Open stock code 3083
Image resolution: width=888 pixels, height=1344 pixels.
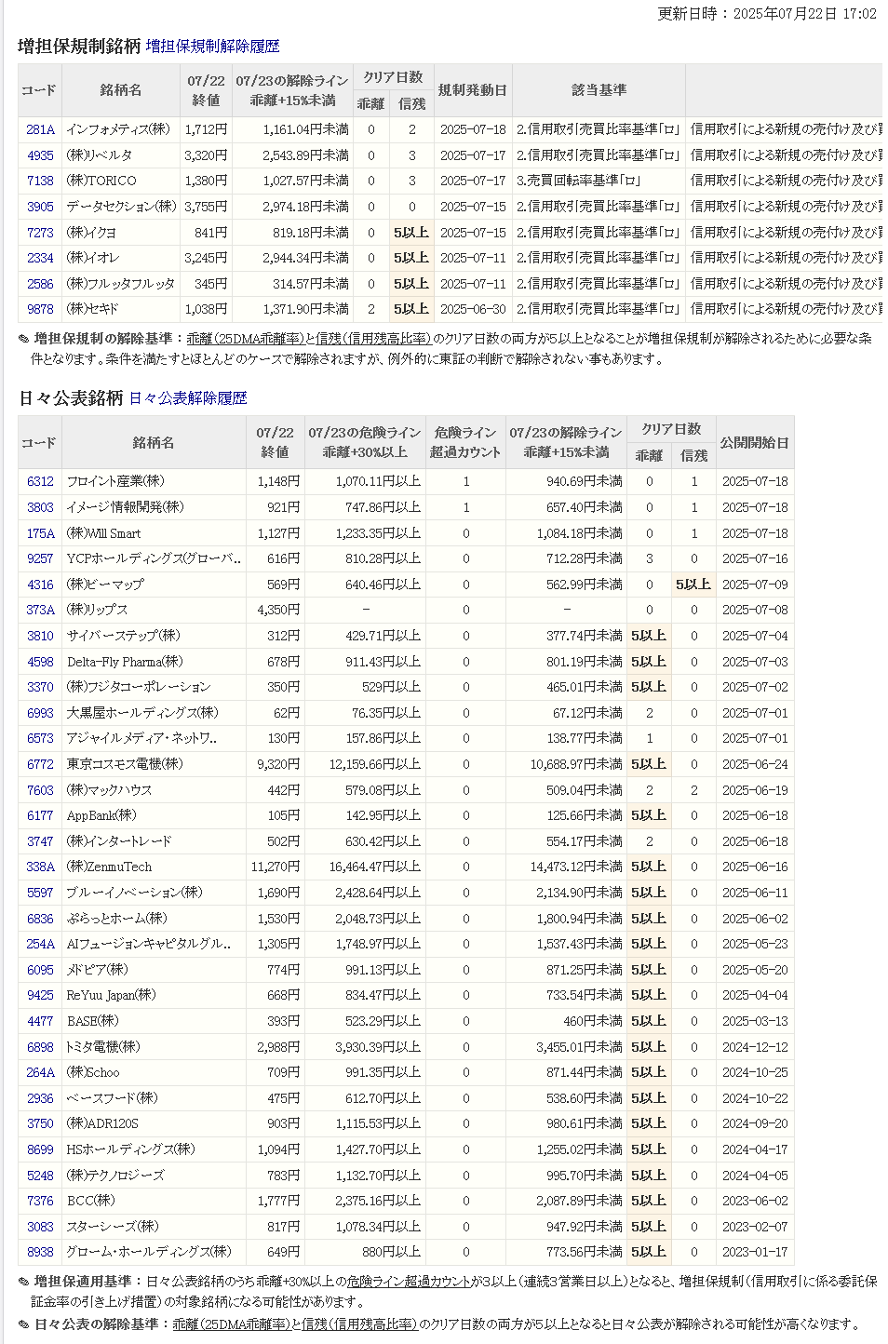40,1227
